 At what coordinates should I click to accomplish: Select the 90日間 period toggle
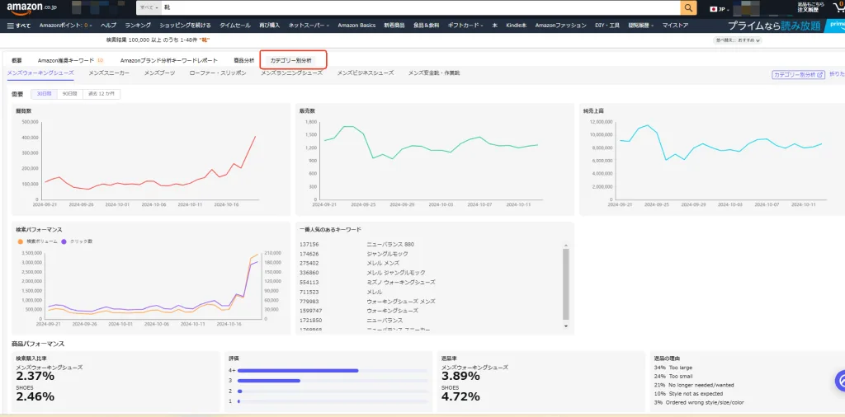[x=70, y=94]
